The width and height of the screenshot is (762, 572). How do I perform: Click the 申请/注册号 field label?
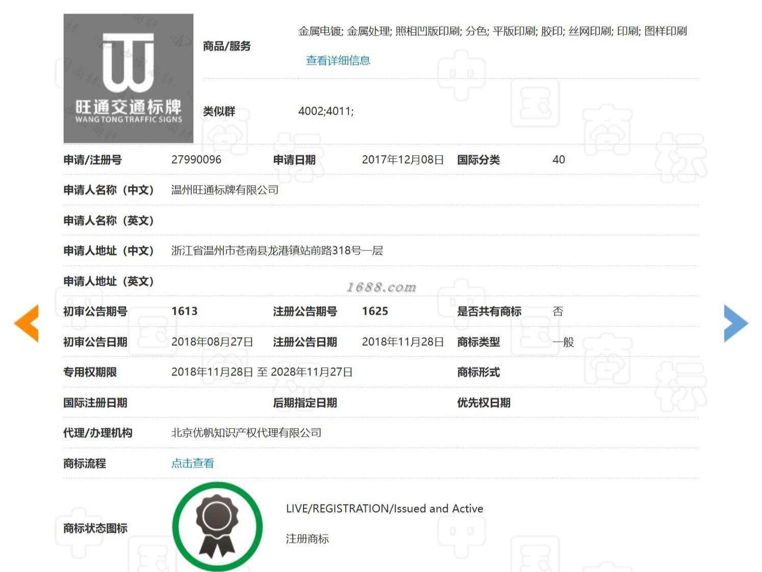tap(93, 160)
